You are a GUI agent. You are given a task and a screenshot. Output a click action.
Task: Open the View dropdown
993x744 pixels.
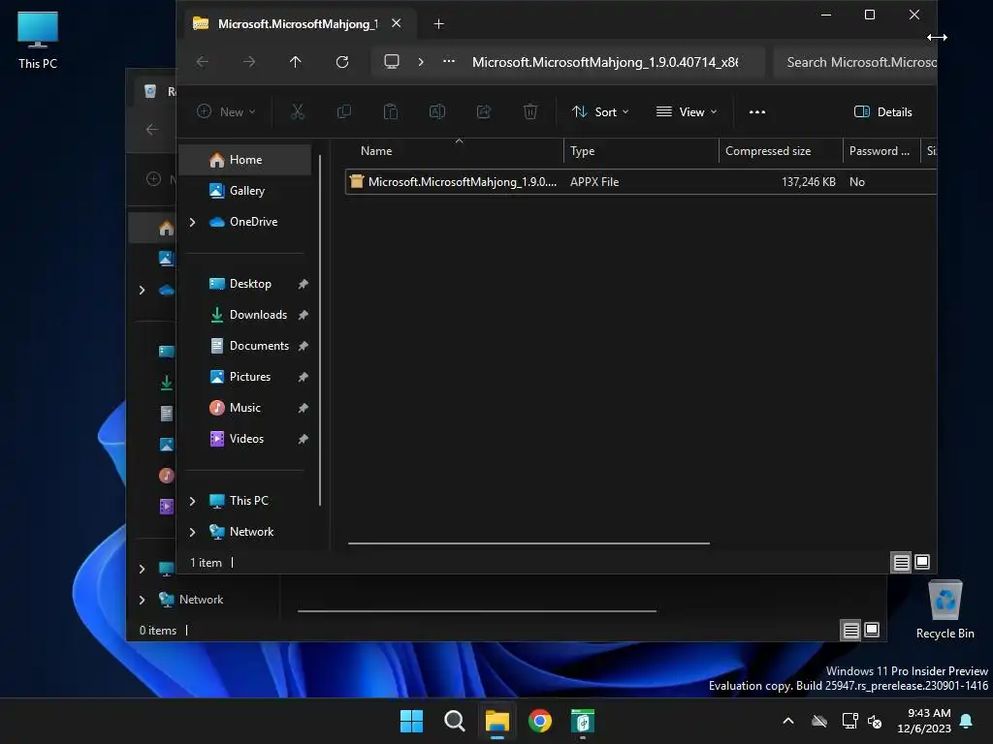point(687,112)
